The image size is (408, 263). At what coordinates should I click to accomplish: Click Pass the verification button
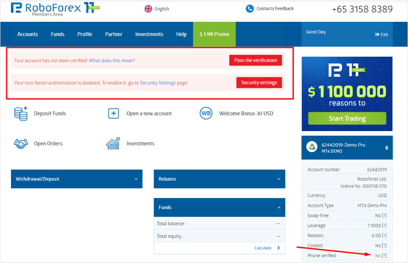(255, 60)
